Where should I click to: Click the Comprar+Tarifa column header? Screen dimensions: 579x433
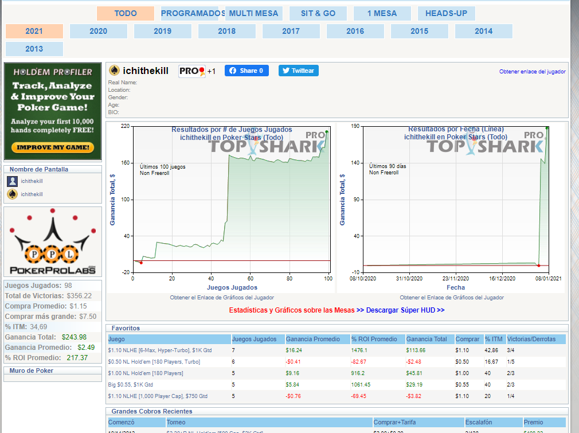(x=418, y=422)
